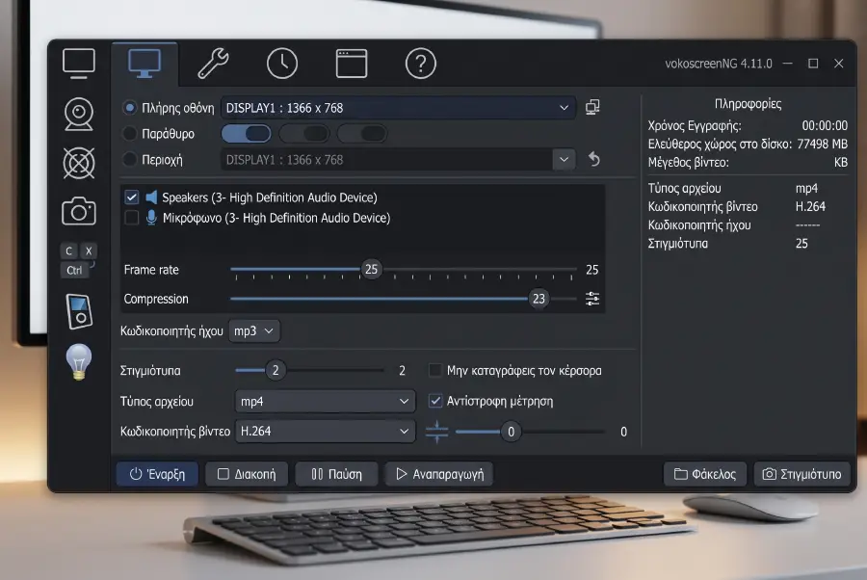
Task: Switch to the clock timer tab
Action: tap(282, 64)
